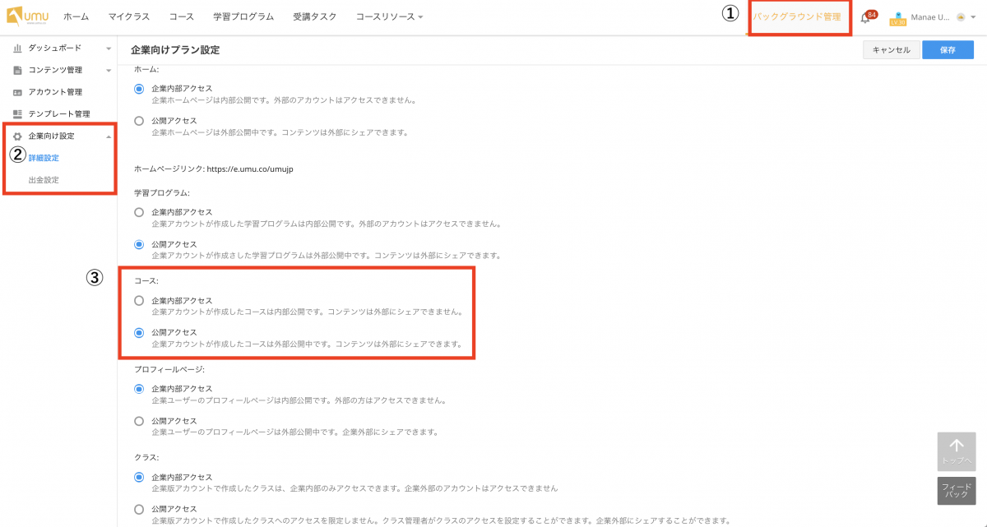Open the コースリソース dropdown menu
Image resolution: width=987 pixels, height=527 pixels.
(x=390, y=16)
